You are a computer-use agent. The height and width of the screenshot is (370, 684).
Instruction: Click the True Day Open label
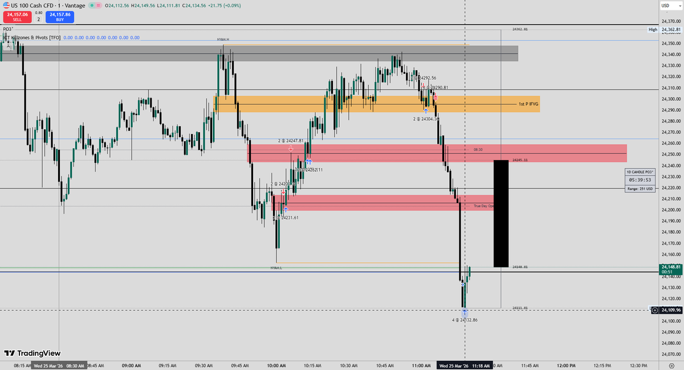[483, 206]
